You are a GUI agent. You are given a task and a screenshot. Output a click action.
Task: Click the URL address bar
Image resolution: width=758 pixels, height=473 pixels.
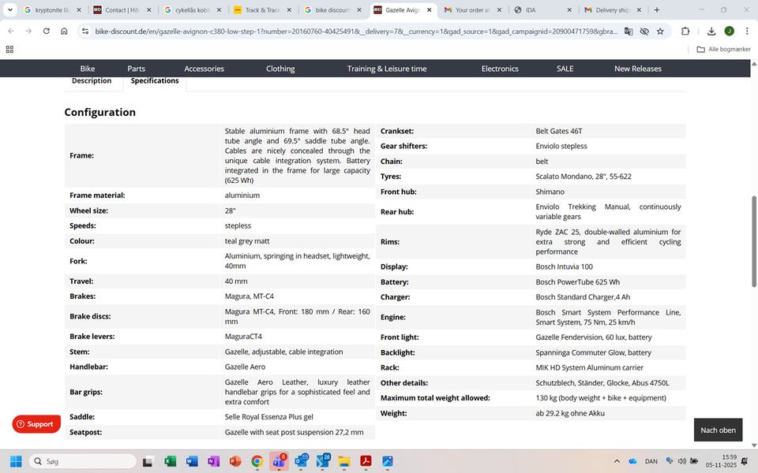click(356, 31)
